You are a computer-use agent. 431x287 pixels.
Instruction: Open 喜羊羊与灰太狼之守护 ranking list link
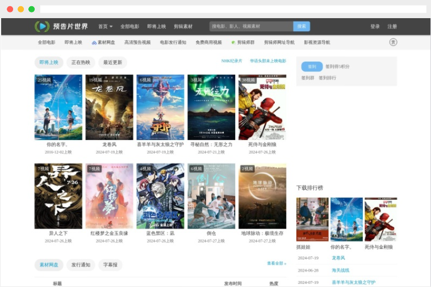coord(354,282)
